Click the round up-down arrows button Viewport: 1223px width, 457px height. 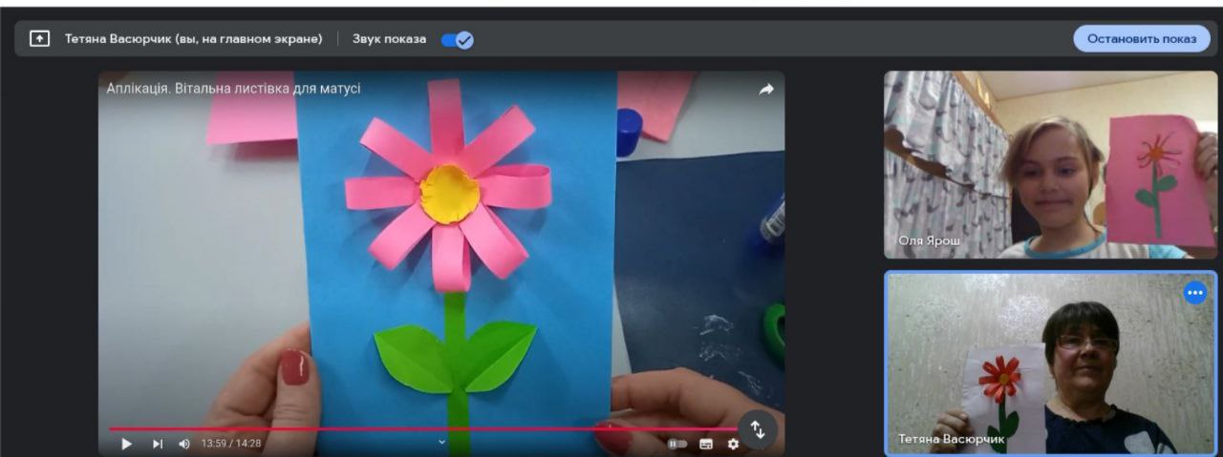[758, 429]
